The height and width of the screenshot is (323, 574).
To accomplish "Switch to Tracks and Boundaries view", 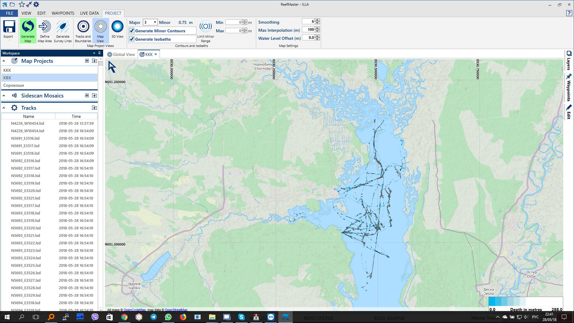I will click(83, 27).
